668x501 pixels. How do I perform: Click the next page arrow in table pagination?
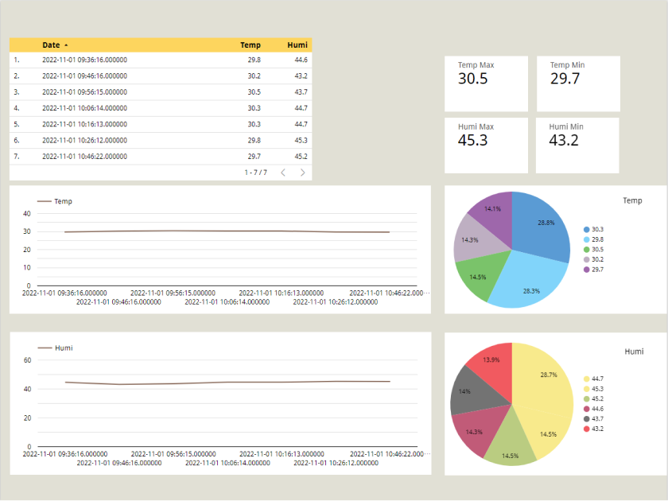tap(302, 173)
